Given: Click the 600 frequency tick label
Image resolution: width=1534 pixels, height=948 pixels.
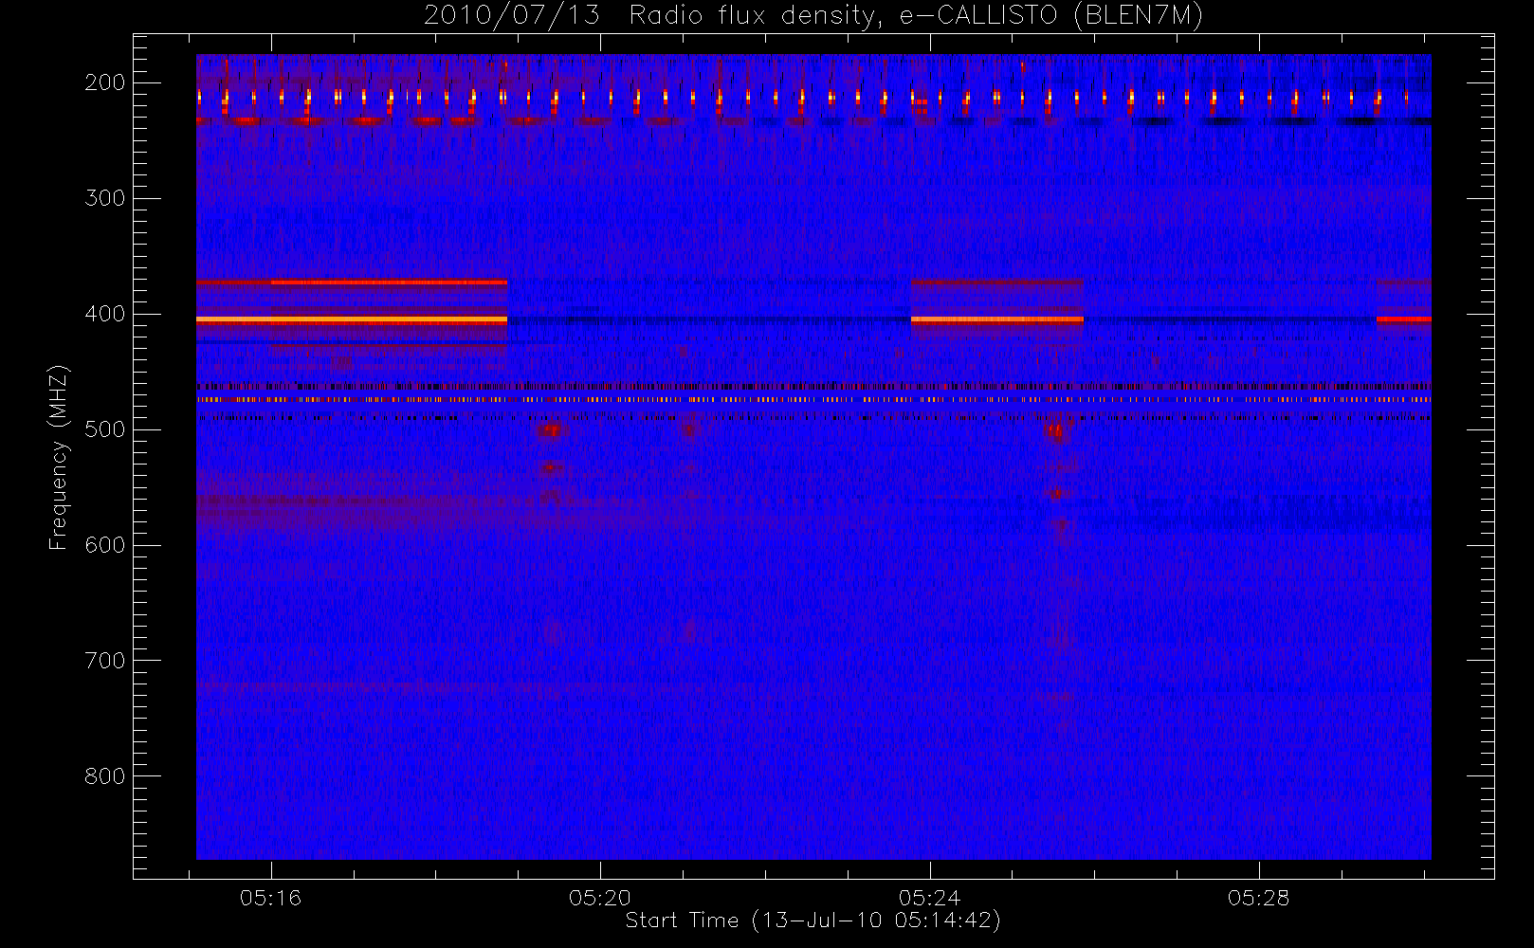Looking at the screenshot, I should click(104, 545).
